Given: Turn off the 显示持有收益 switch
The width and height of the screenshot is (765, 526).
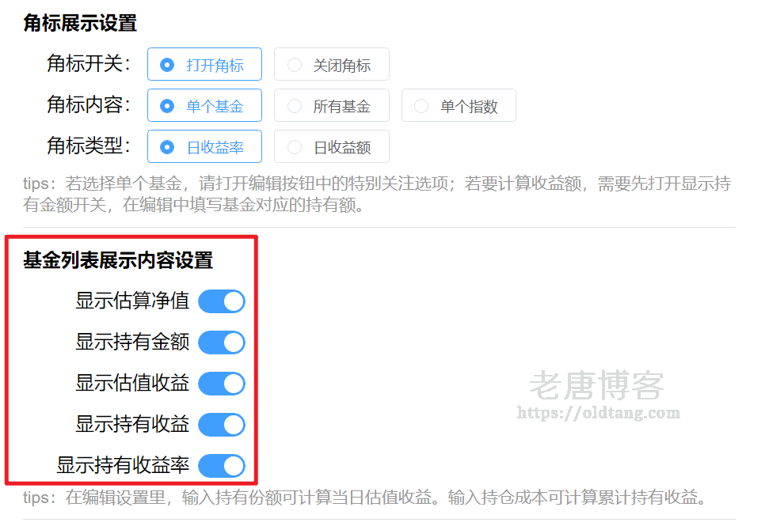Looking at the screenshot, I should pyautogui.click(x=222, y=425).
